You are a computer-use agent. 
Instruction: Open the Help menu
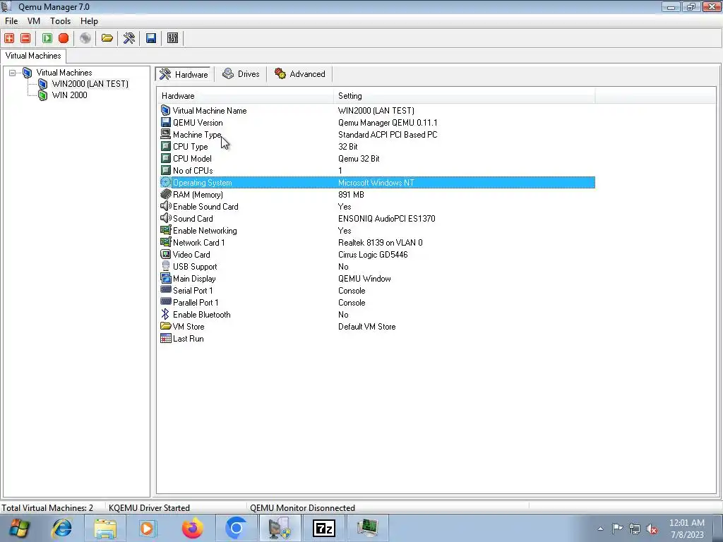tap(89, 21)
